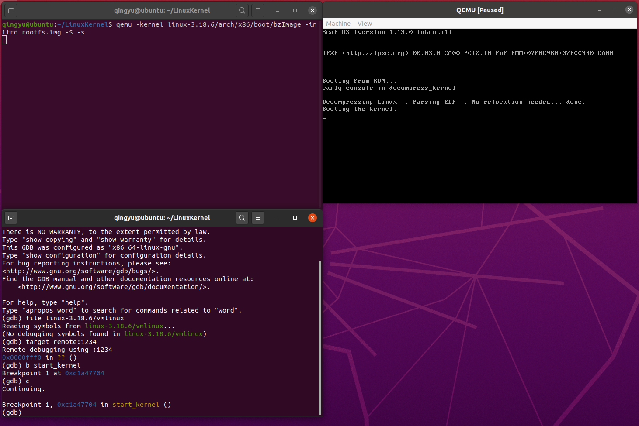Image resolution: width=639 pixels, height=426 pixels.
Task: Open new tab icon in bottom gdb terminal
Action: click(x=11, y=218)
